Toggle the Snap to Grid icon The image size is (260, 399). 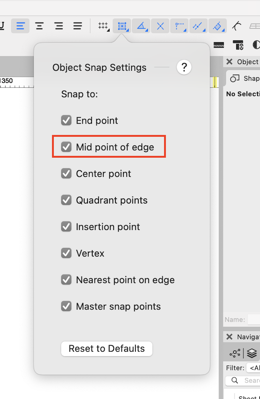103,26
